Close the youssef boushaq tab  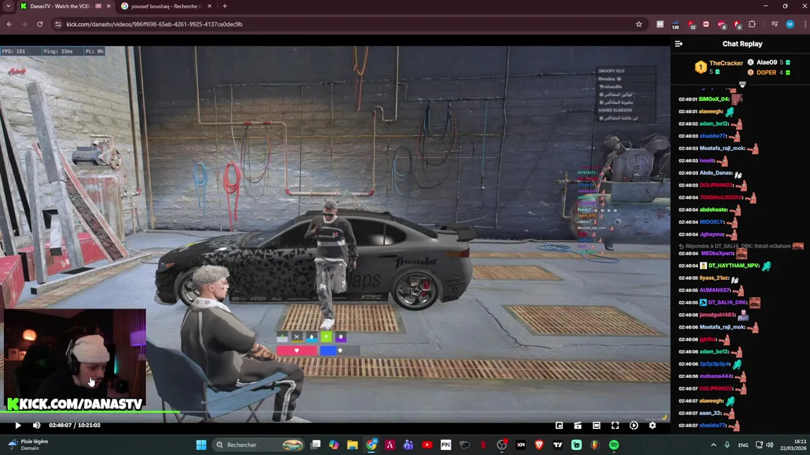208,6
